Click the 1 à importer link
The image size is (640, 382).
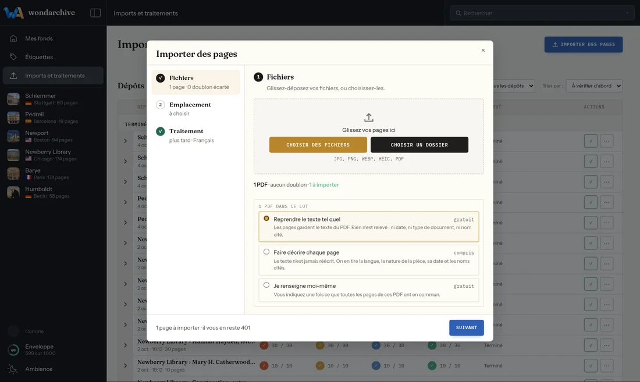coord(324,185)
